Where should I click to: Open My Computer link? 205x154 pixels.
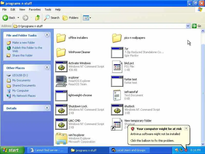(x=20, y=91)
